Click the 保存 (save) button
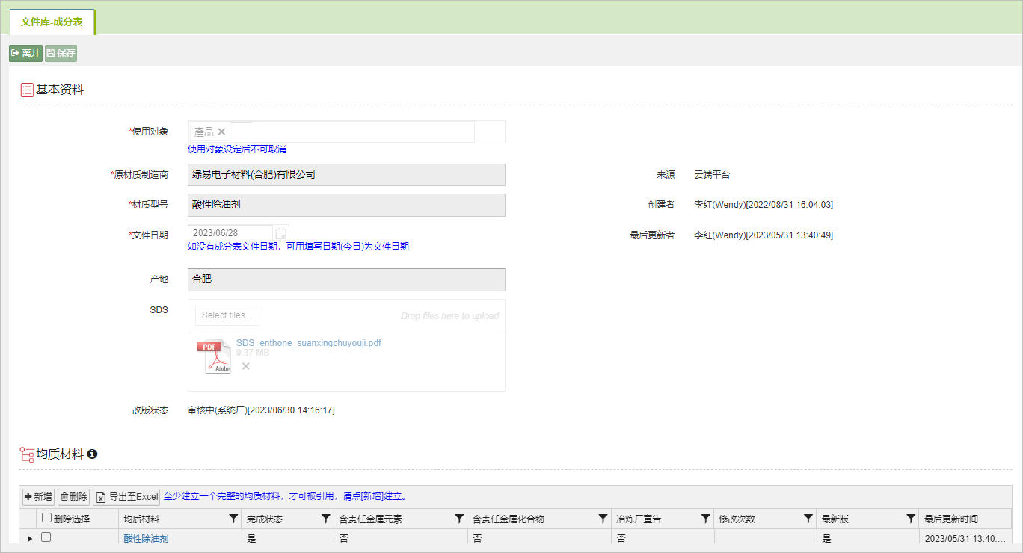Image resolution: width=1023 pixels, height=553 pixels. tap(61, 53)
